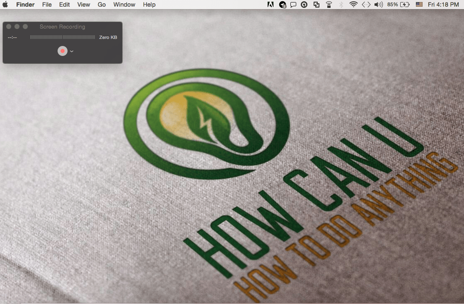Click the Fri 4:18 PM clock
The width and height of the screenshot is (464, 304).
[443, 5]
